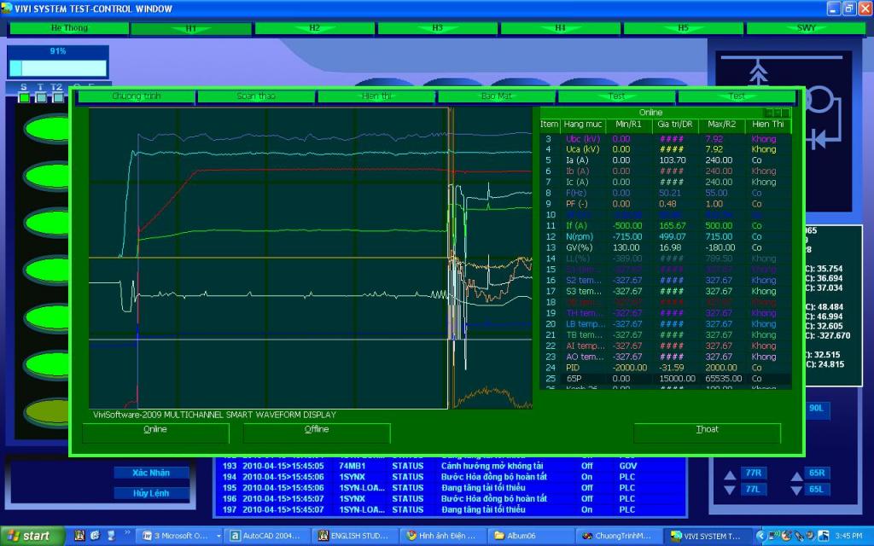Image resolution: width=874 pixels, height=546 pixels.
Task: Open ChuongTrinhM taskbar item
Action: click(x=617, y=536)
